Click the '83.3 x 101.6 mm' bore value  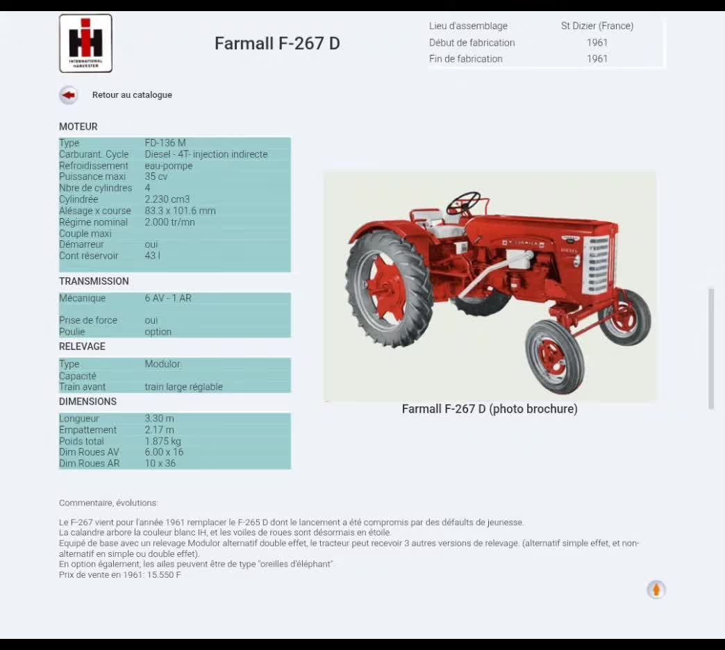coord(180,211)
